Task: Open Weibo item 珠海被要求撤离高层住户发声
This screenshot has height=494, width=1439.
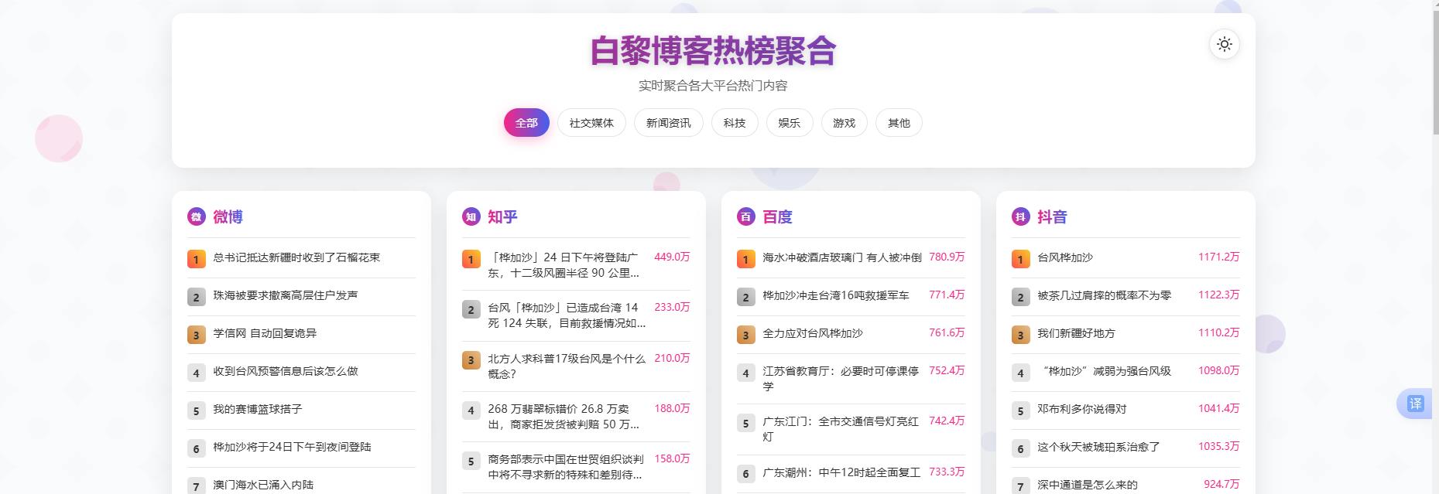Action: coord(285,295)
